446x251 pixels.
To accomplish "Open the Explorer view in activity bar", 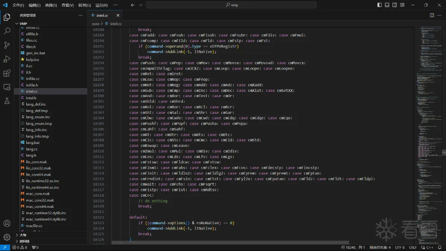I will pos(7,17).
